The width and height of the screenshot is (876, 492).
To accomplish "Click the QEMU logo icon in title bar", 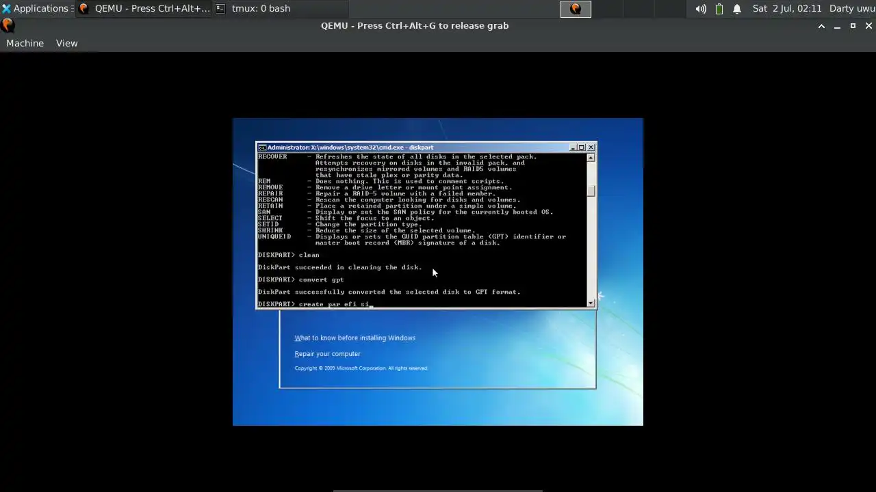I will pos(8,26).
